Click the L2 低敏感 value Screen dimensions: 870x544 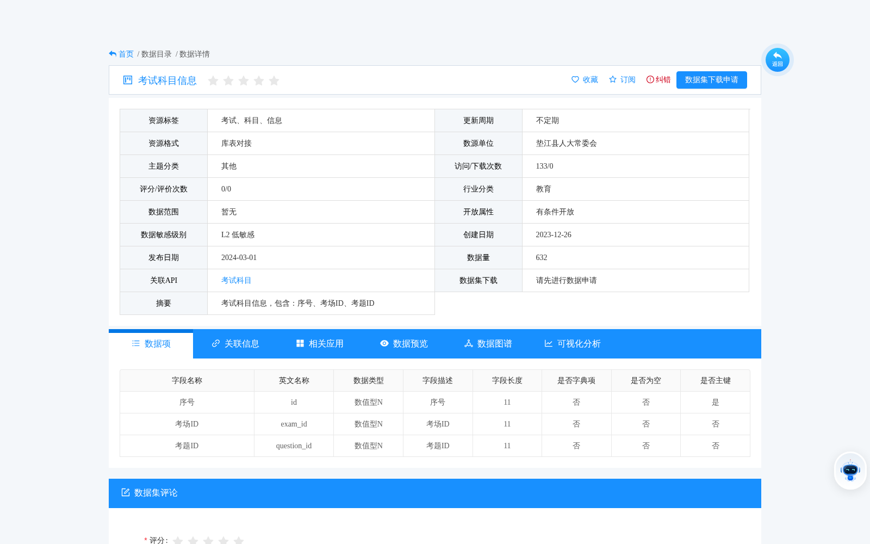tap(238, 235)
